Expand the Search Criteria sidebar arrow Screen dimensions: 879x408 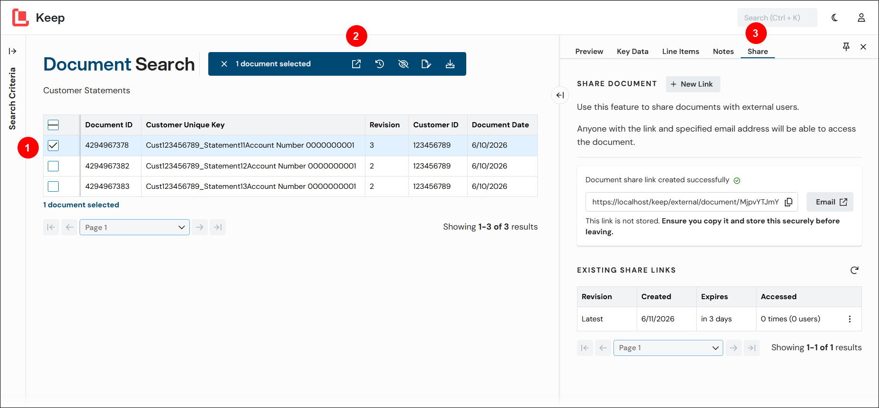[13, 51]
